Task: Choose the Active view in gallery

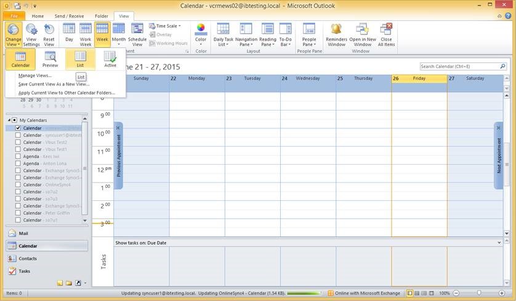Action: (110, 60)
